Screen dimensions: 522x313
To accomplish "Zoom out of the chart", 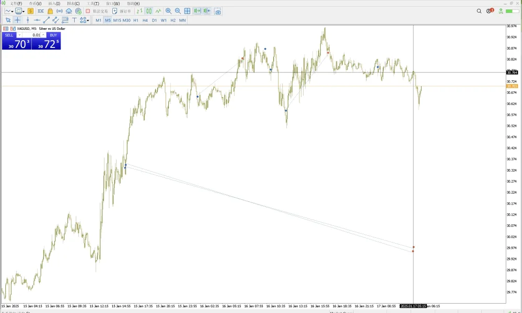I will pyautogui.click(x=178, y=11).
